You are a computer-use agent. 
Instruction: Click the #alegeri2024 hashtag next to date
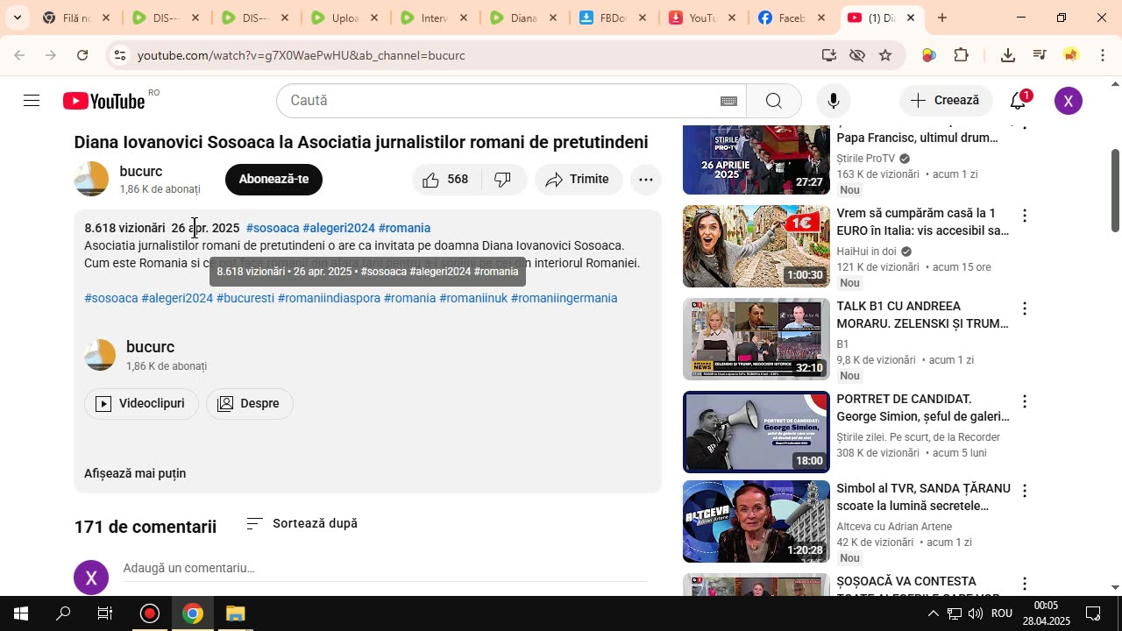[x=338, y=228]
